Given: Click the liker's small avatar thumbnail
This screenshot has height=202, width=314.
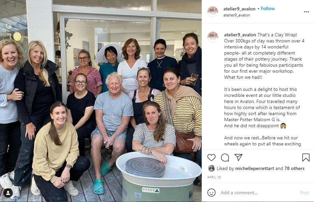Looking at the screenshot, I should click(x=211, y=168).
